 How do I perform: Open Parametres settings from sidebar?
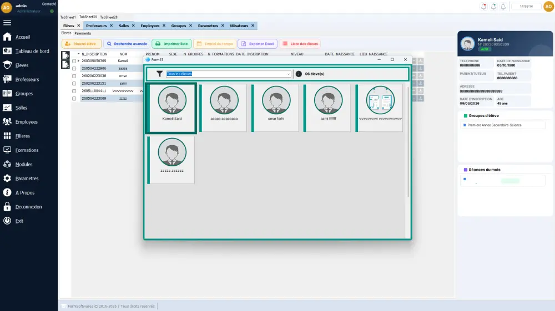27,179
